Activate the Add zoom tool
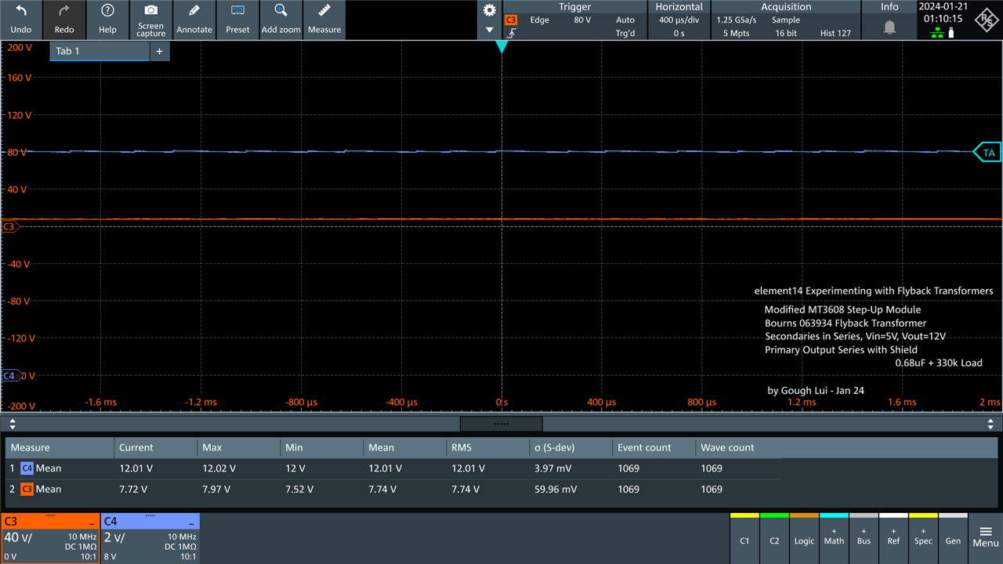Screen dimensions: 1003x564 [x=281, y=20]
